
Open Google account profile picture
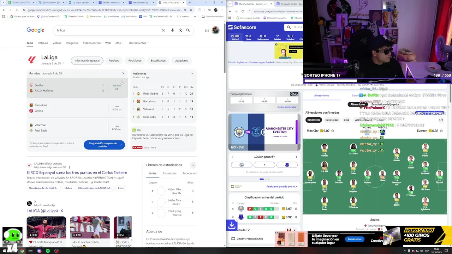click(215, 30)
